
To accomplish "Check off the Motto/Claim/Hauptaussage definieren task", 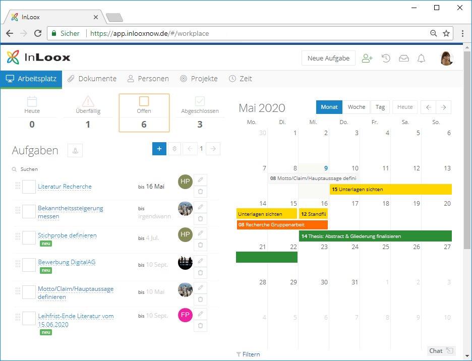I will point(29,292).
